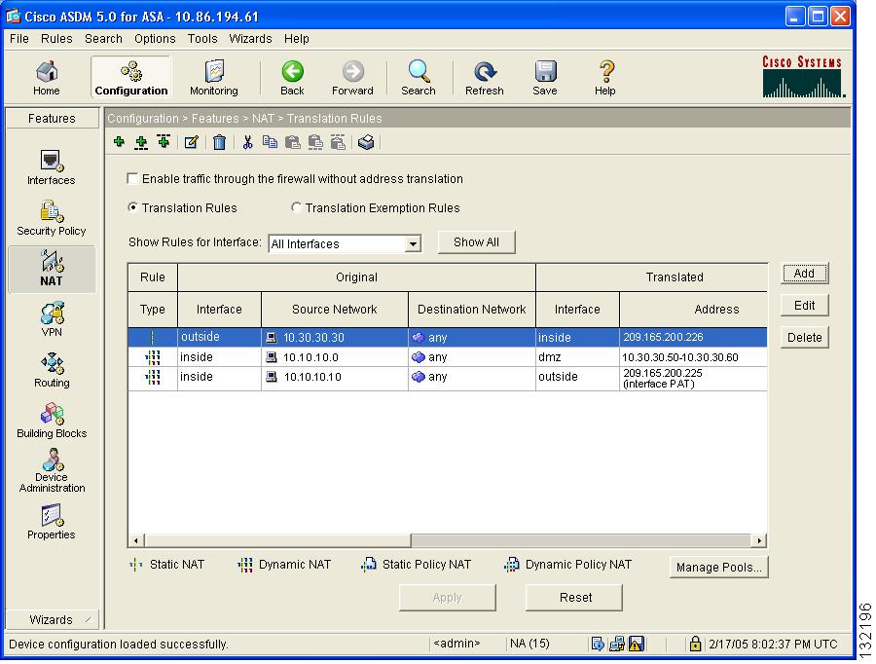Select the rule with source 10.10.10.0

[448, 357]
